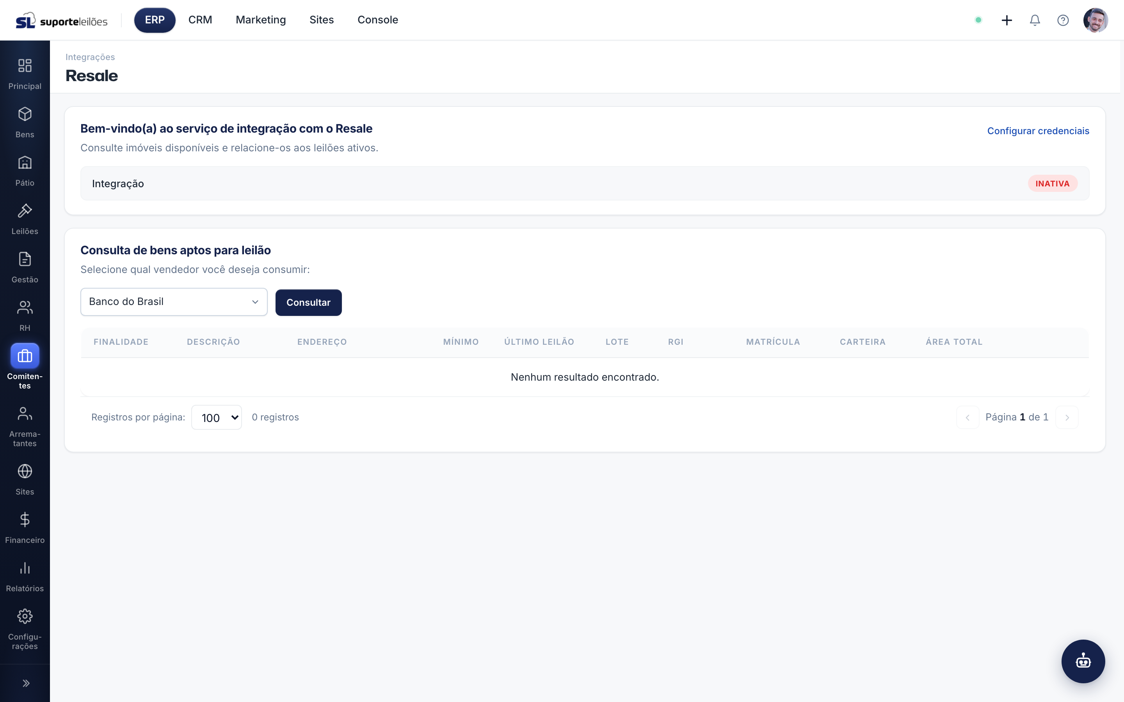Open Relatórios chart icon
The height and width of the screenshot is (702, 1124).
pyautogui.click(x=25, y=568)
